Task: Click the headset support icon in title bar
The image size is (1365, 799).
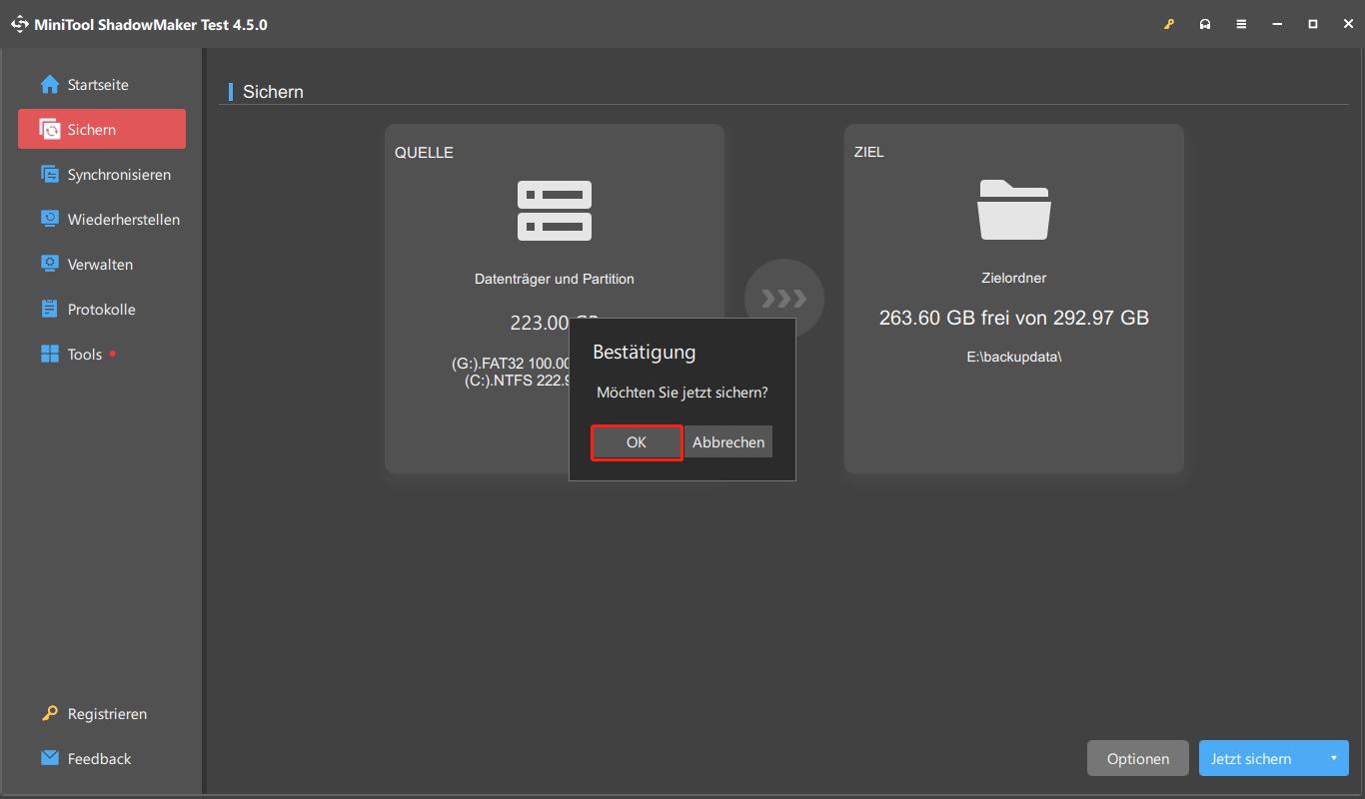Action: (1205, 24)
